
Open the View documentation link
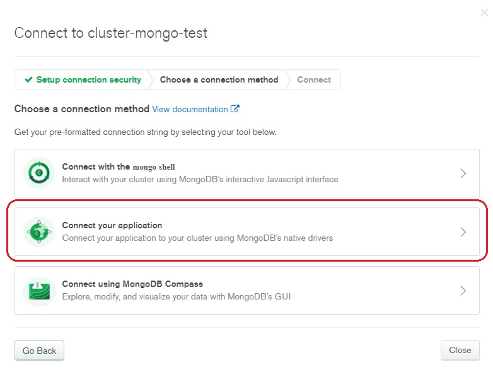(x=190, y=109)
